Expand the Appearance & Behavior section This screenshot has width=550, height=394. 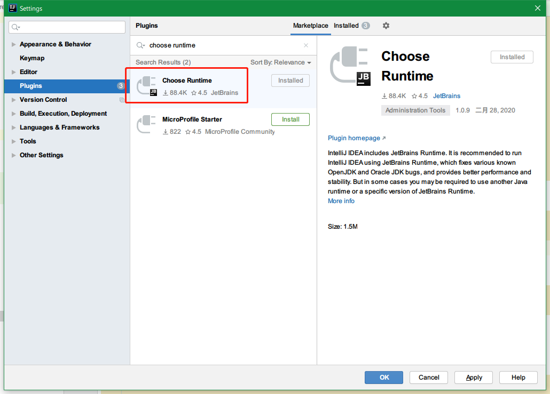[13, 44]
